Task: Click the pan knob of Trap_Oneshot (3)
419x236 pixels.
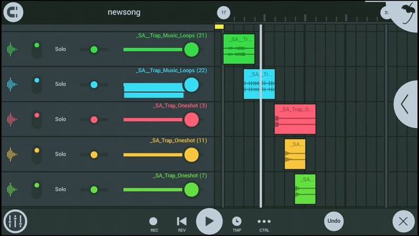Action: point(94,119)
